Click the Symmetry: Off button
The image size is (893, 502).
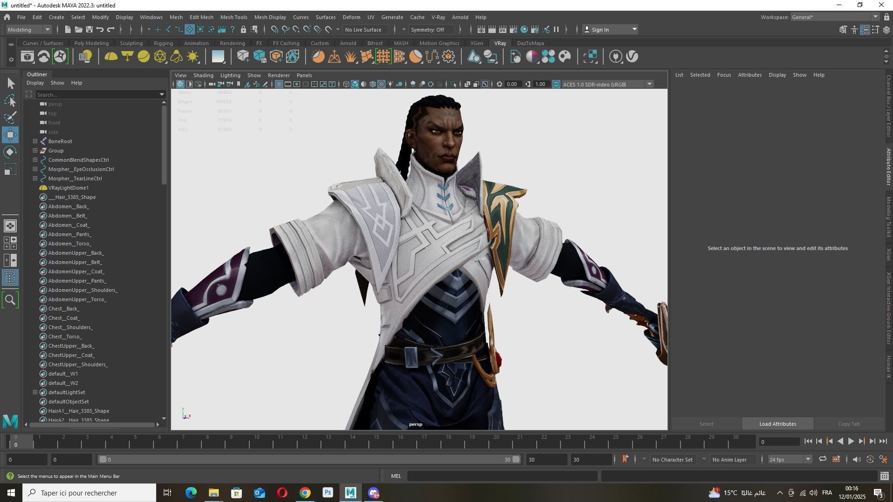click(433, 30)
